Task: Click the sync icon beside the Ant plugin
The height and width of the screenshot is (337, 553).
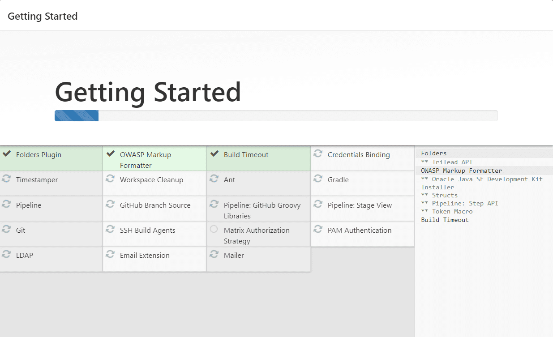Action: point(214,179)
